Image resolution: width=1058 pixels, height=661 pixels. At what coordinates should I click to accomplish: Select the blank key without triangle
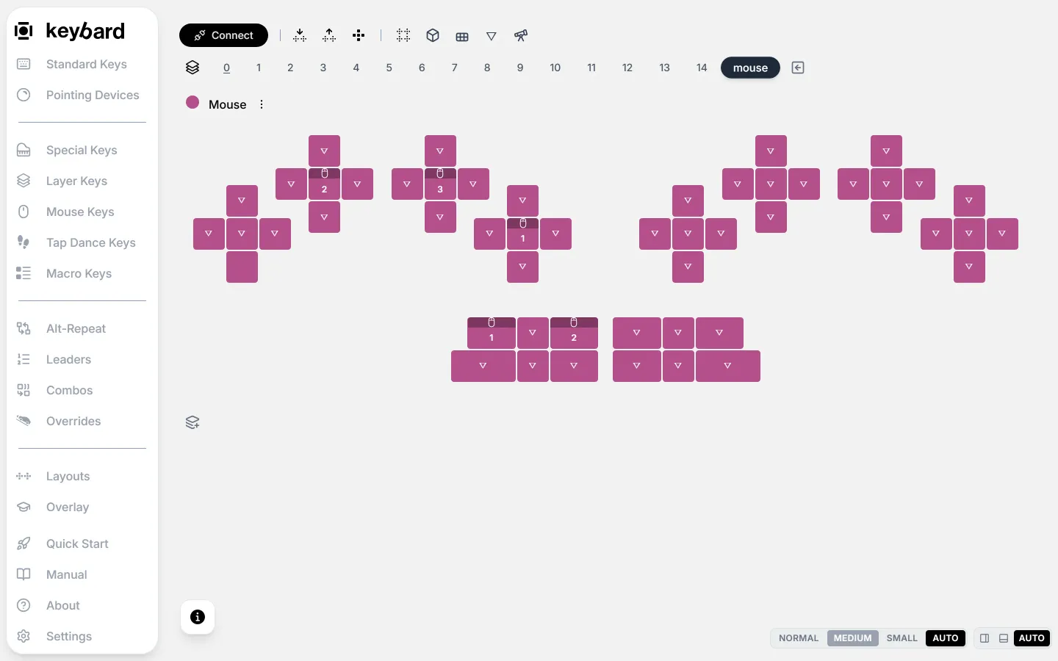pos(242,267)
